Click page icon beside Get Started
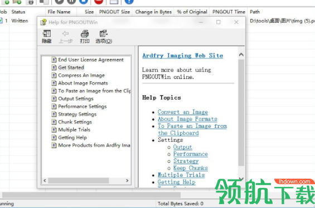The image size is (315, 208). [x=54, y=67]
